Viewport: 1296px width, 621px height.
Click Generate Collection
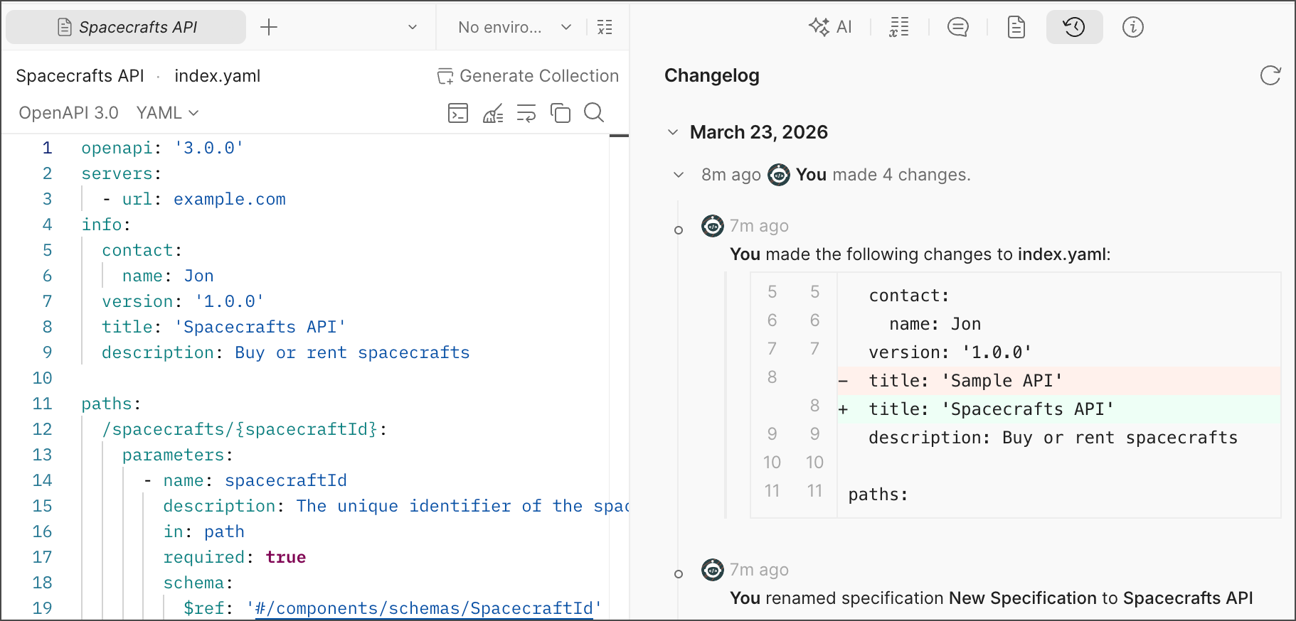point(528,75)
